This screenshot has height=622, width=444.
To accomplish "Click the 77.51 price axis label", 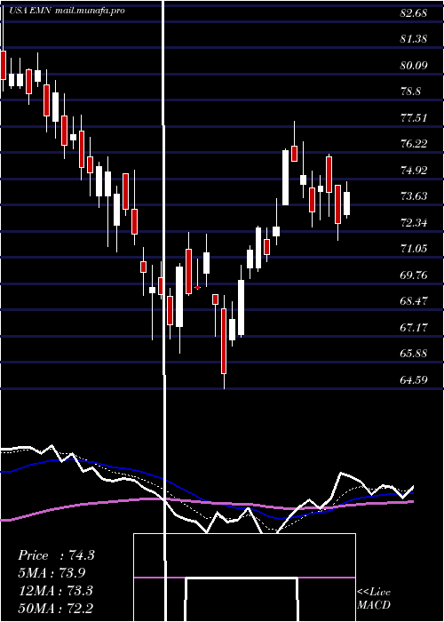I will click(414, 118).
